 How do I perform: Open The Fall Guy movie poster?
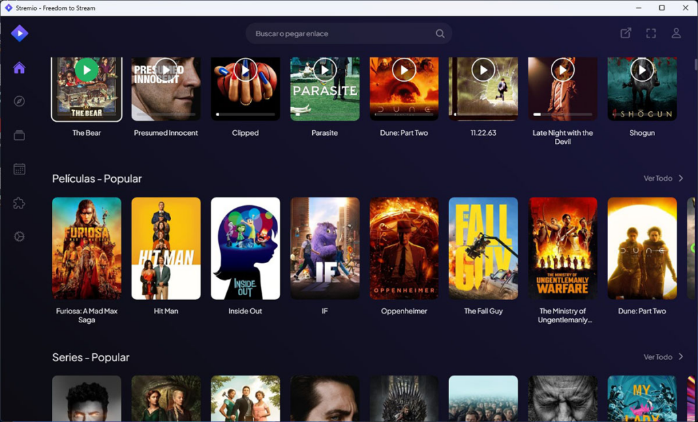483,248
